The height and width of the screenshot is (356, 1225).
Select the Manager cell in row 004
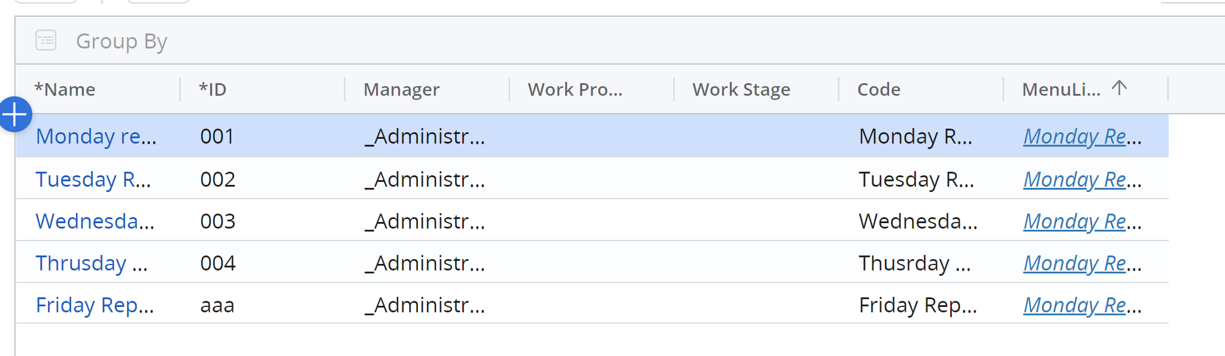425,263
